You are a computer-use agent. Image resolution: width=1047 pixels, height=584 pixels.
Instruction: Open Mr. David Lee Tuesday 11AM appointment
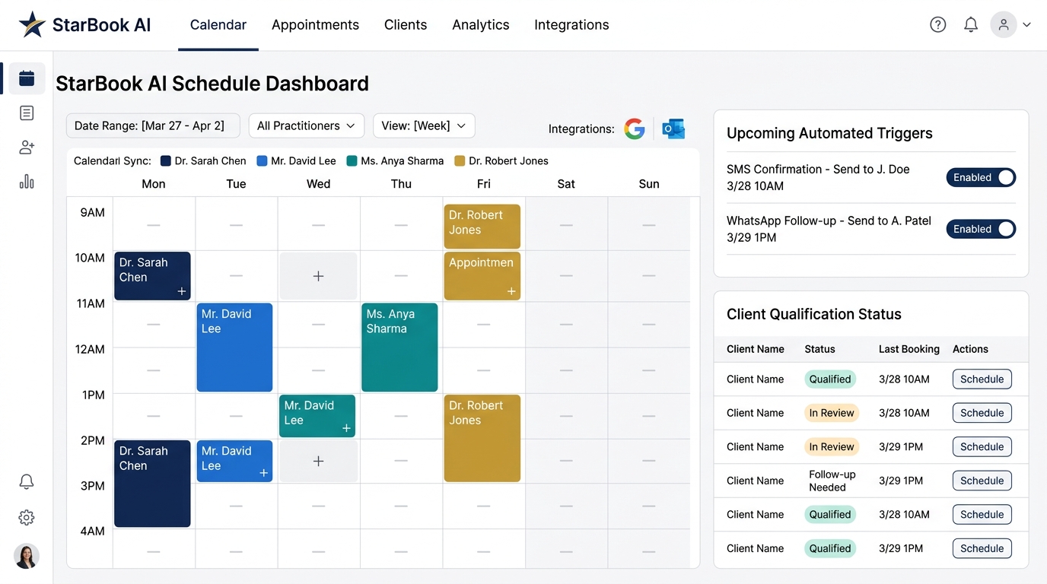coord(234,348)
